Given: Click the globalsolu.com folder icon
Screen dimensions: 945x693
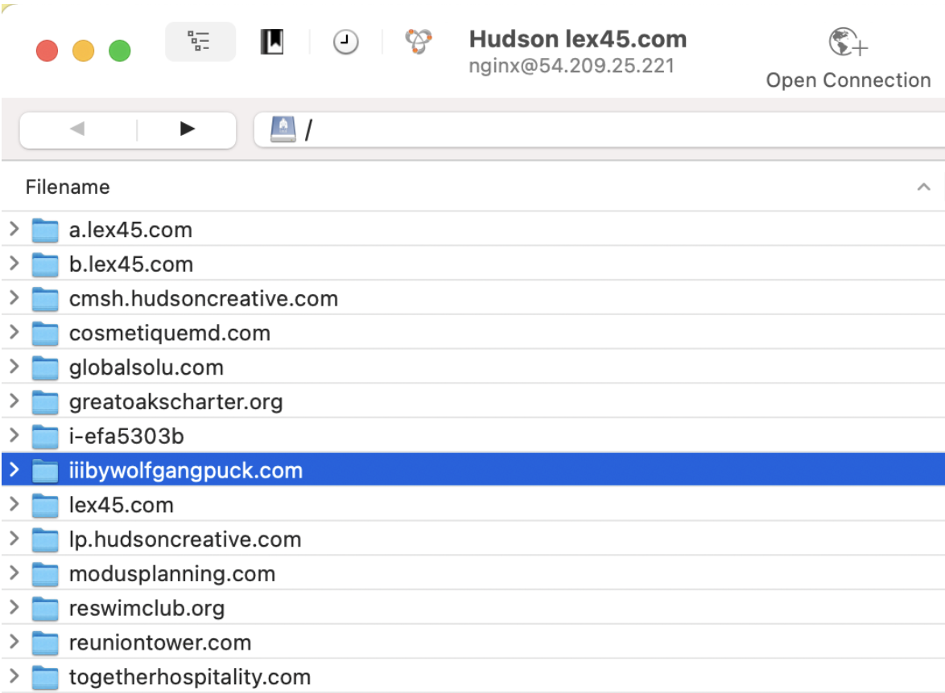Looking at the screenshot, I should (45, 367).
